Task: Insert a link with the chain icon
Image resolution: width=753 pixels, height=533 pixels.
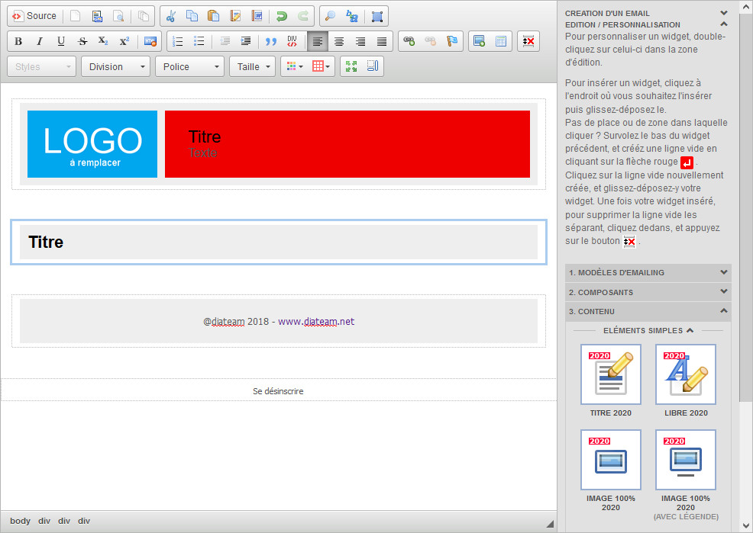Action: tap(409, 41)
